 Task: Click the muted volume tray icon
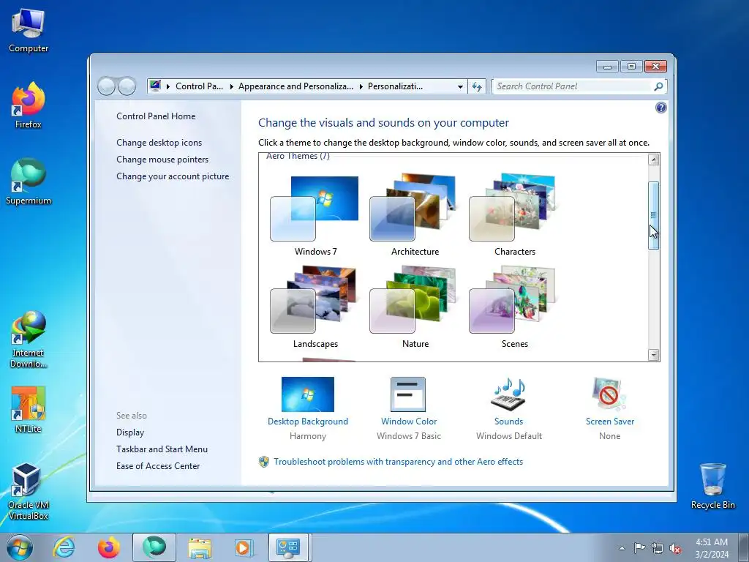click(675, 549)
